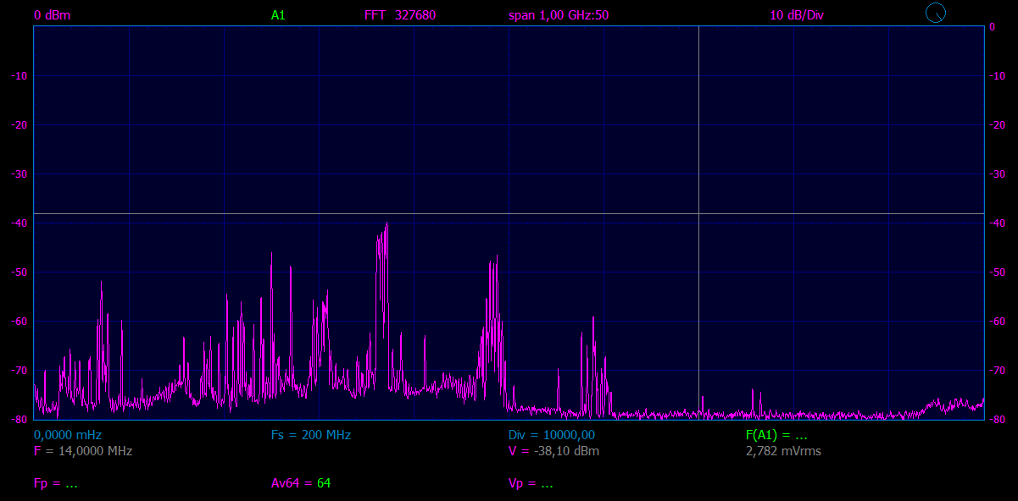Screen dimensions: 1018x501
Task: Click the circular knob icon at top right
Action: pos(935,13)
